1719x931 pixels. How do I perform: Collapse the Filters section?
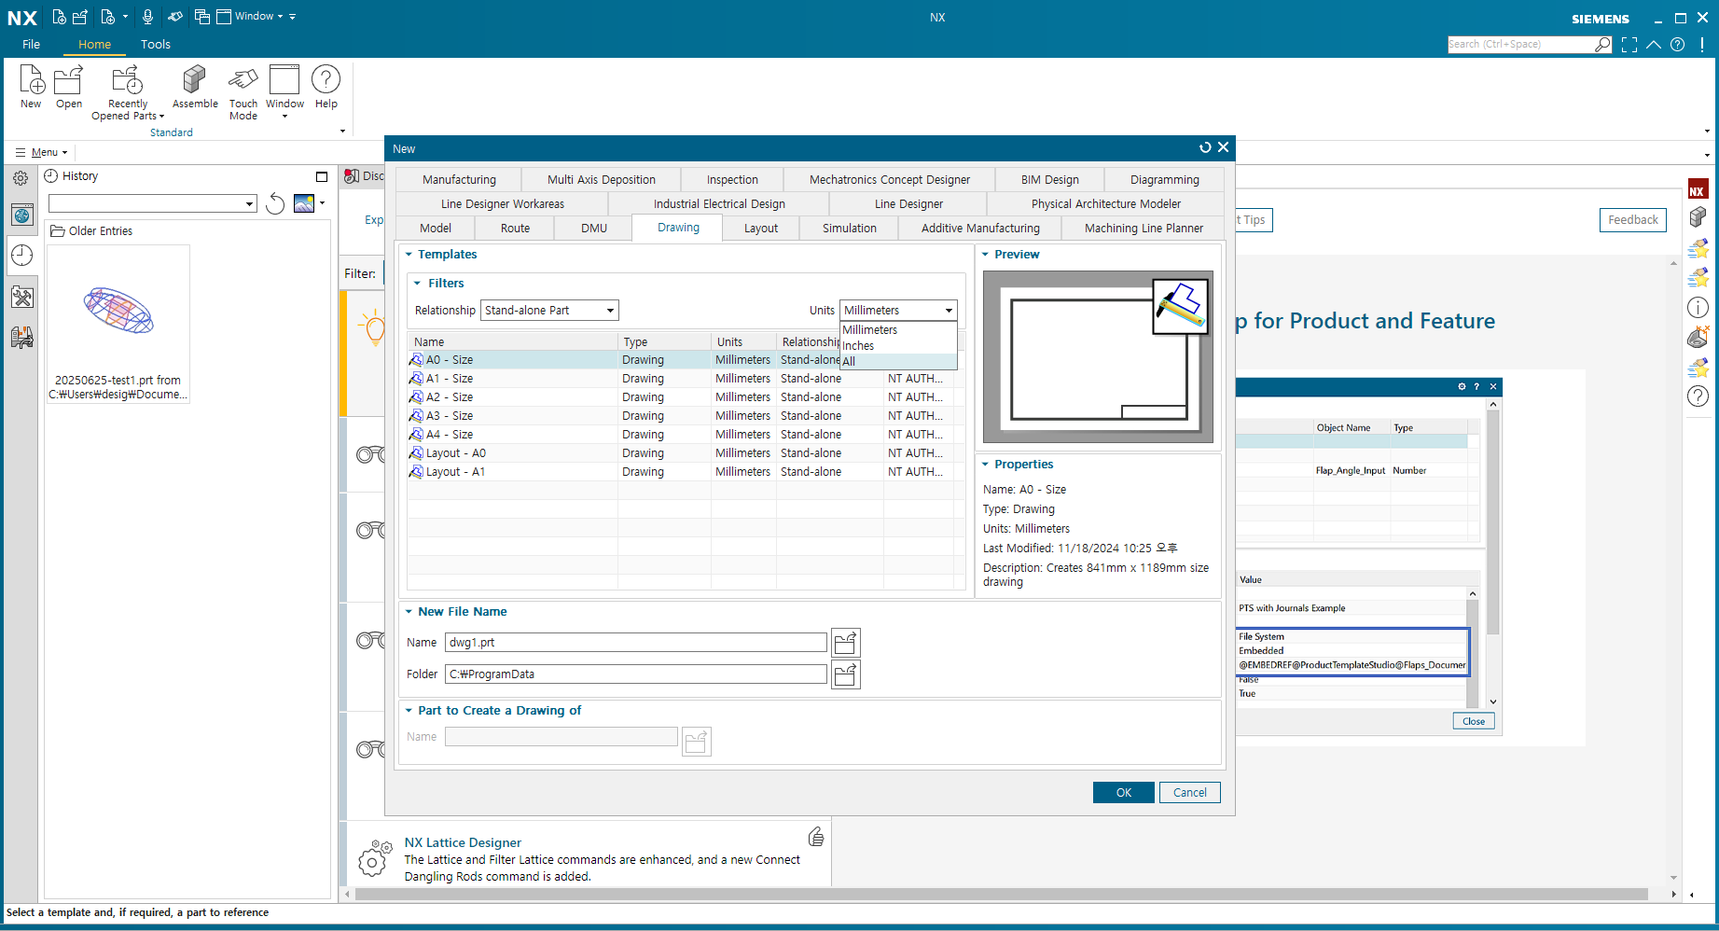tap(418, 284)
